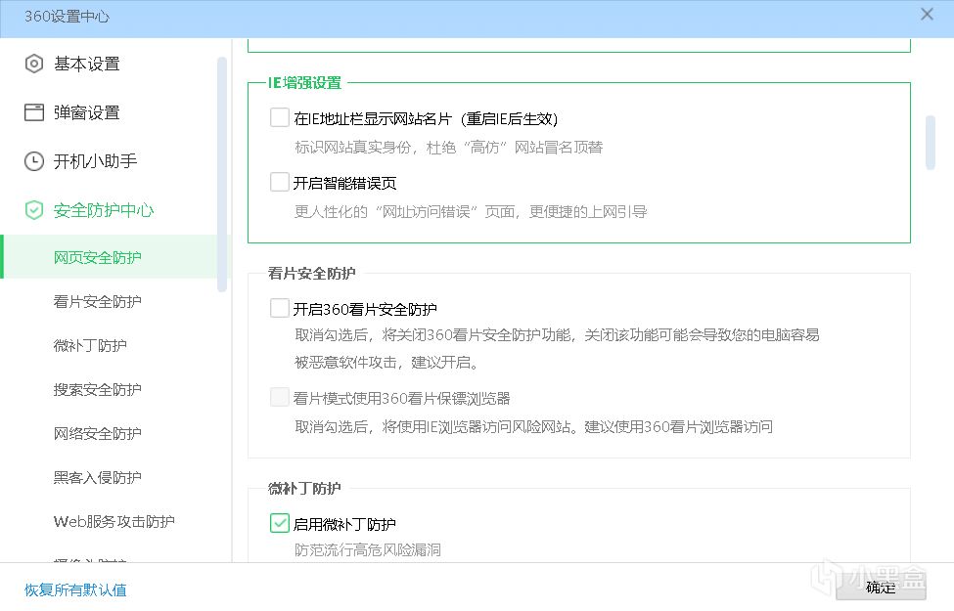Click the 弹窗设置 window icon

click(34, 112)
